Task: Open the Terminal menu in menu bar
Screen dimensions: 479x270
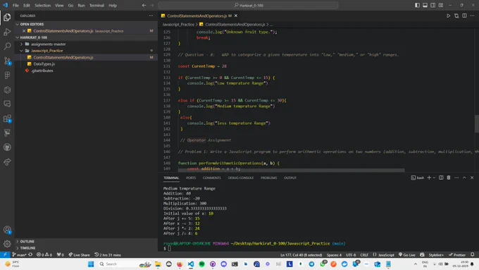Action: [x=97, y=5]
